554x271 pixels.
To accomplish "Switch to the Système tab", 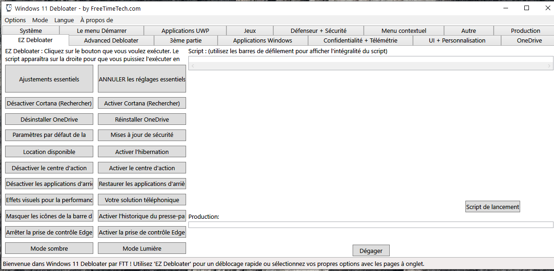I will [31, 31].
